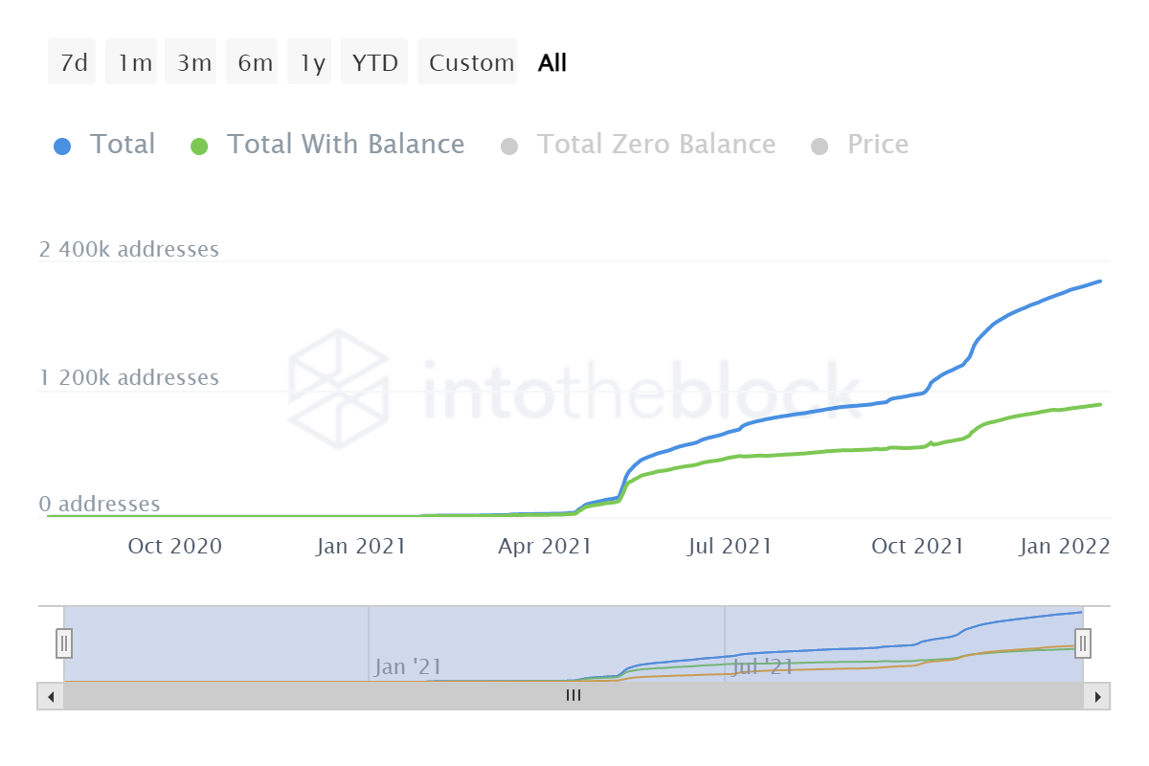
Task: Click the blue Total legend dot
Action: tap(62, 146)
